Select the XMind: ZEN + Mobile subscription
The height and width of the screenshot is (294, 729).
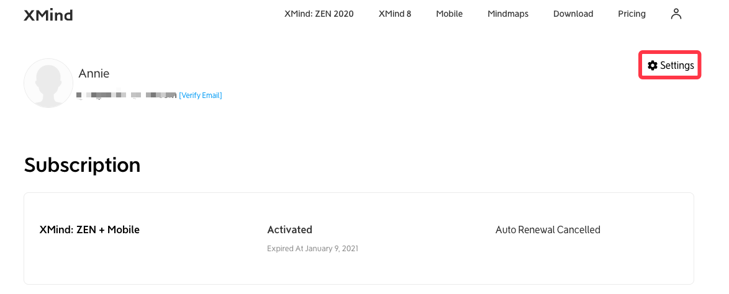[x=90, y=229]
